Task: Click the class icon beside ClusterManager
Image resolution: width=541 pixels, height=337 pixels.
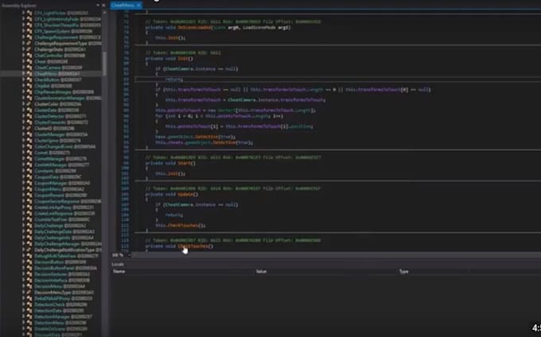Action: point(29,134)
